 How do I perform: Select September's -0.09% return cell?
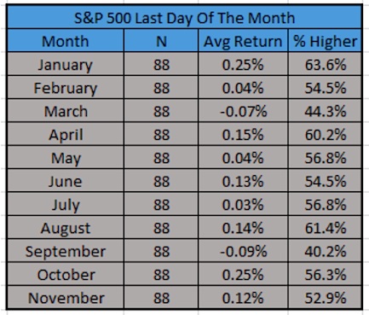tap(243, 251)
